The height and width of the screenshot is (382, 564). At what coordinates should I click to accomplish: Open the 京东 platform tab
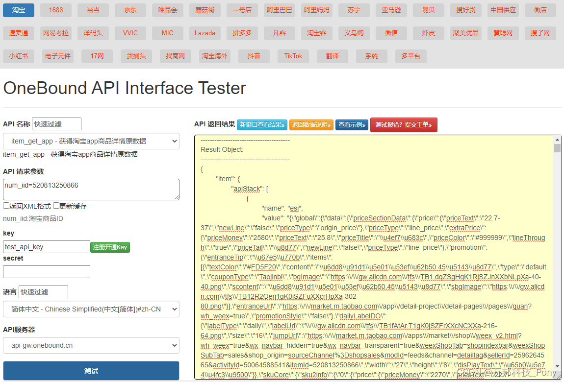(130, 10)
